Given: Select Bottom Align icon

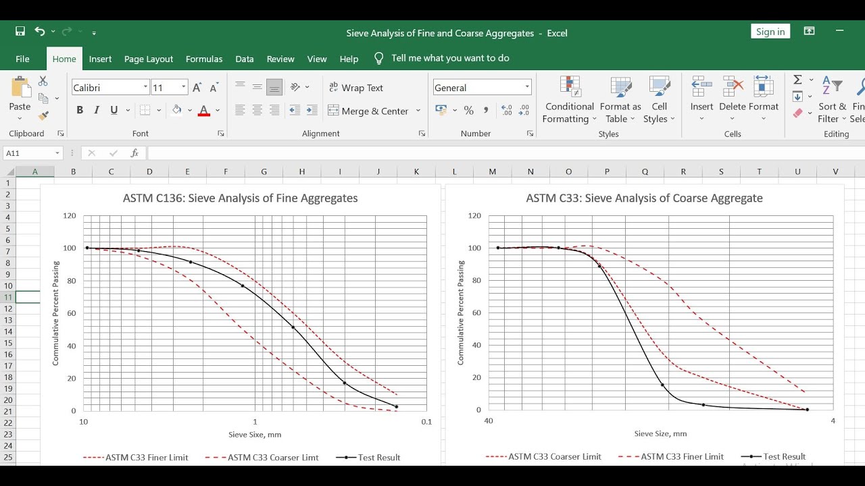Looking at the screenshot, I should coord(274,86).
